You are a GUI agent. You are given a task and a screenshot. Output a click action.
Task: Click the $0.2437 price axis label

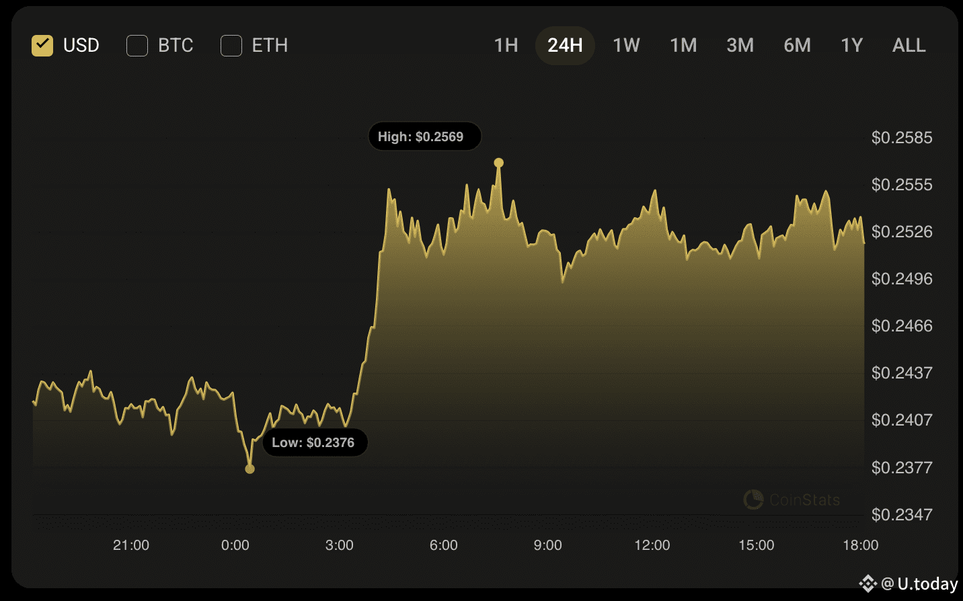pyautogui.click(x=902, y=373)
